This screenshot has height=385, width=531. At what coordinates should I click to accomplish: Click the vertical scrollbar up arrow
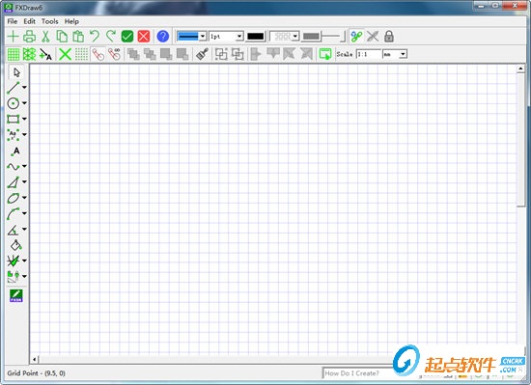(520, 69)
